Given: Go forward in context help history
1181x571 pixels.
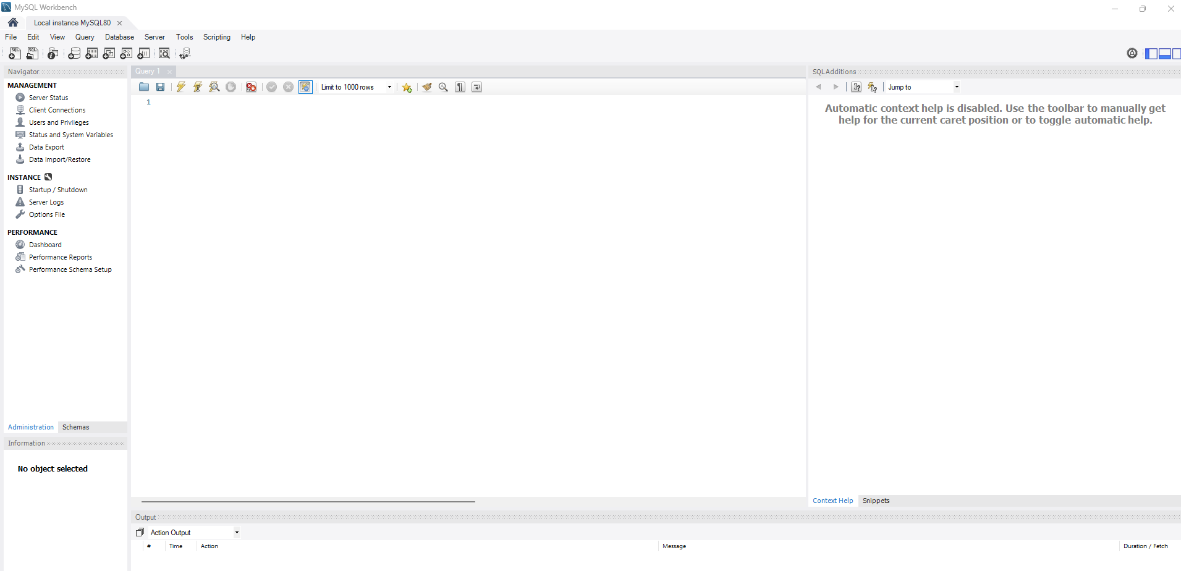Looking at the screenshot, I should 836,87.
